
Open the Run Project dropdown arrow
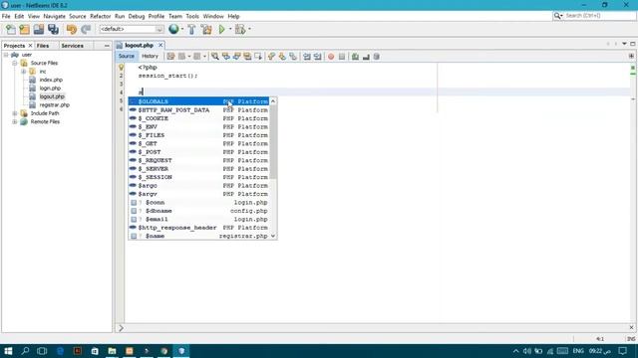click(x=230, y=29)
